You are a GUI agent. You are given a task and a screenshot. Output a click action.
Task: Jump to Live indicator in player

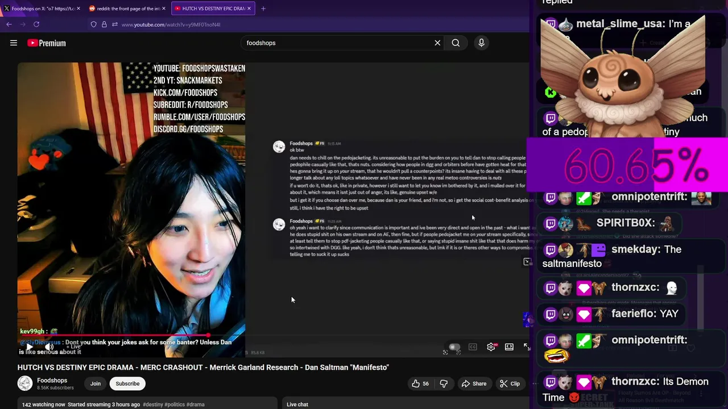click(75, 347)
